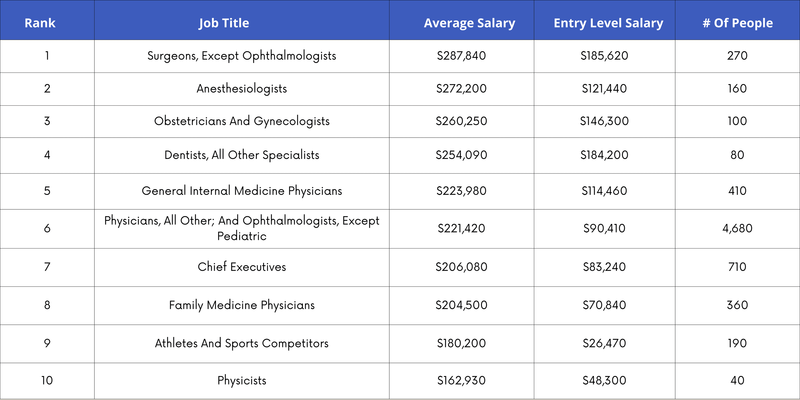The image size is (800, 400).
Task: Click Family Medicine Physicians cell
Action: coord(242,305)
